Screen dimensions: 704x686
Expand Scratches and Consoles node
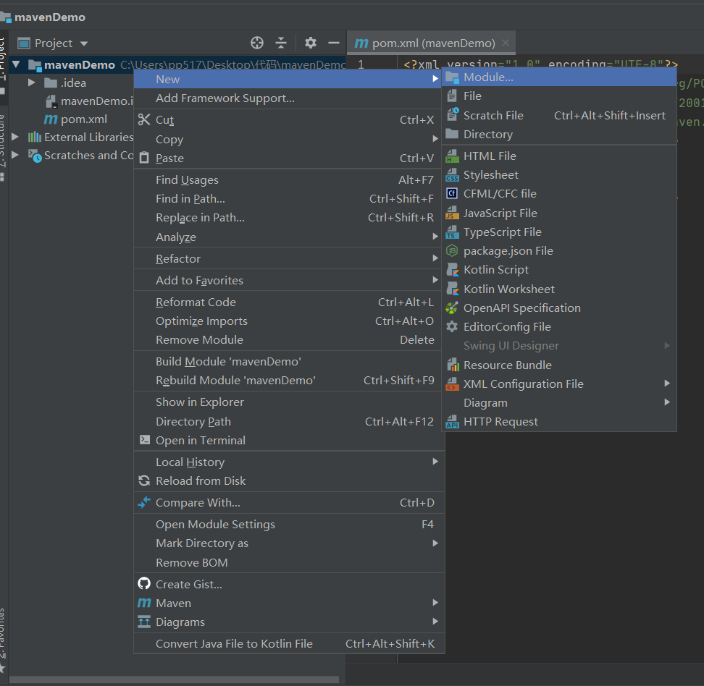pyautogui.click(x=14, y=155)
